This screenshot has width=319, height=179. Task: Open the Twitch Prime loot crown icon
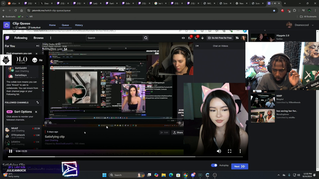(183, 38)
